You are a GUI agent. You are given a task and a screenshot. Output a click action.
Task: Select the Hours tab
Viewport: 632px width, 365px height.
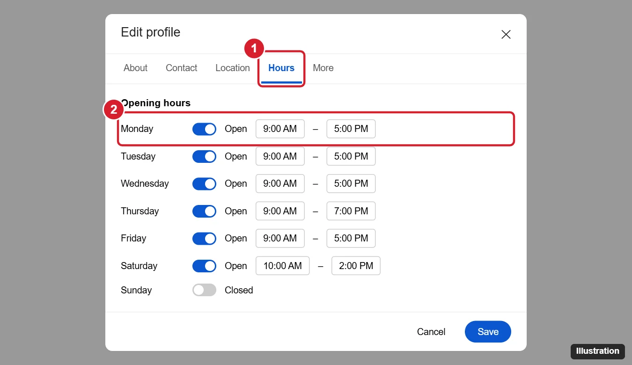click(x=281, y=68)
